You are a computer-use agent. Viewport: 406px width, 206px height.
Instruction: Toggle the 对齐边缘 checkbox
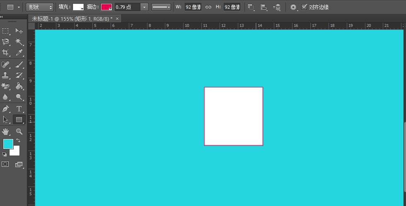pyautogui.click(x=304, y=7)
